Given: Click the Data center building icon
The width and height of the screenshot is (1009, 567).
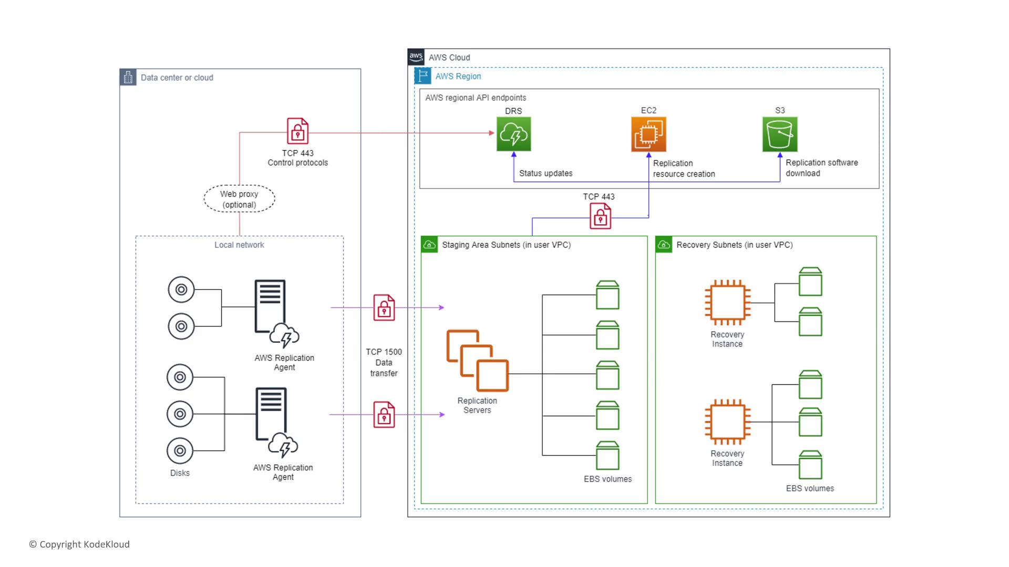Looking at the screenshot, I should tap(128, 77).
